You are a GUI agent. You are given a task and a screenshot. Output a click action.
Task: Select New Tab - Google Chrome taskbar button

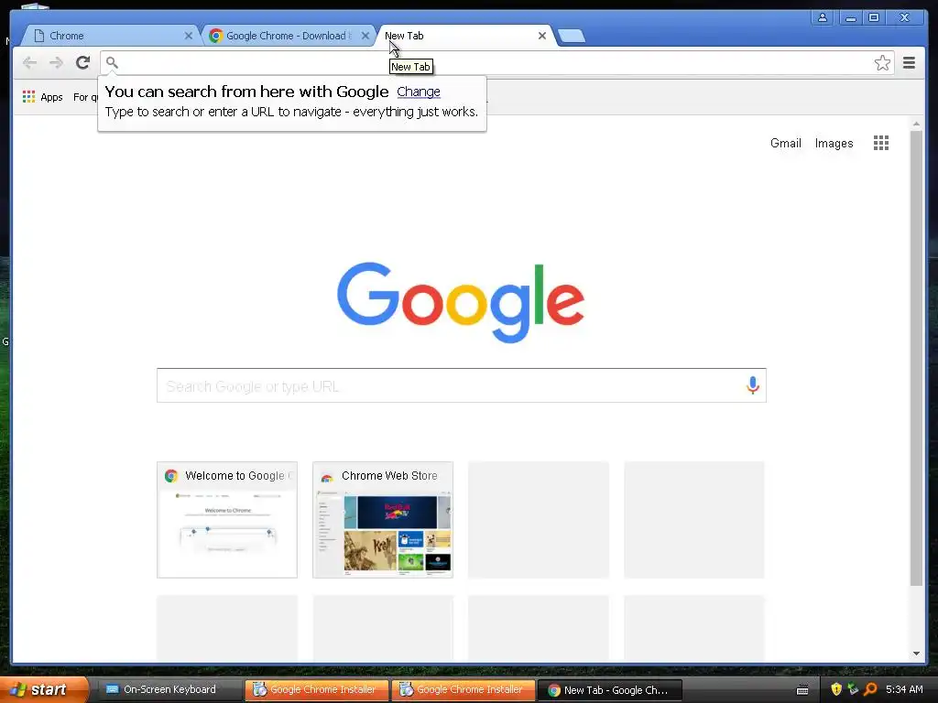pyautogui.click(x=610, y=690)
